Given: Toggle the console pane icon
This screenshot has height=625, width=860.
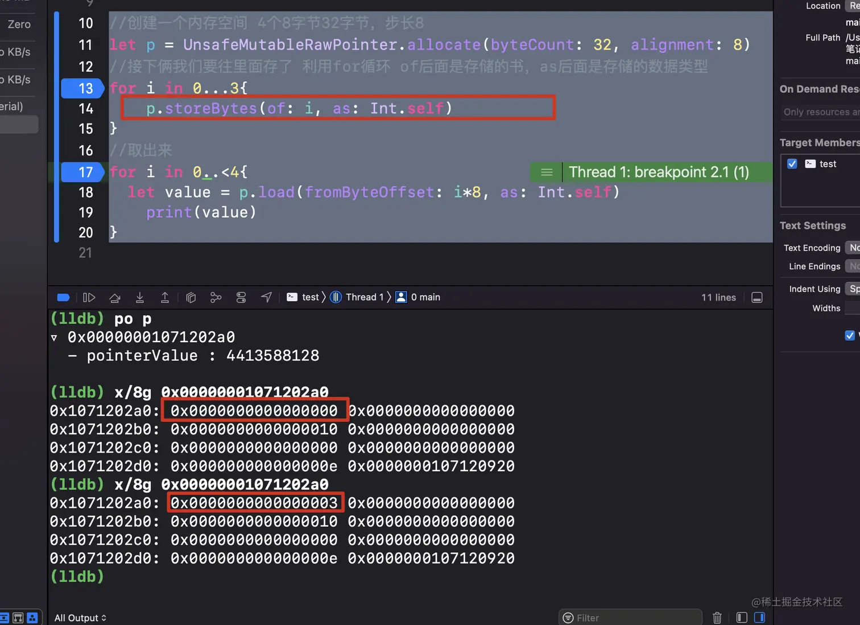Looking at the screenshot, I should [760, 618].
